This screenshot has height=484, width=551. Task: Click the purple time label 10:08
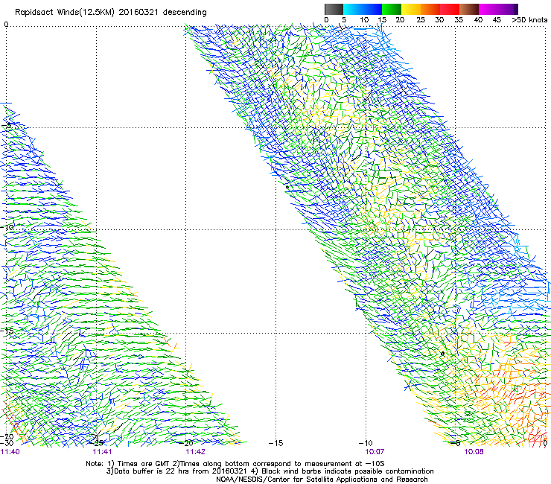click(474, 452)
